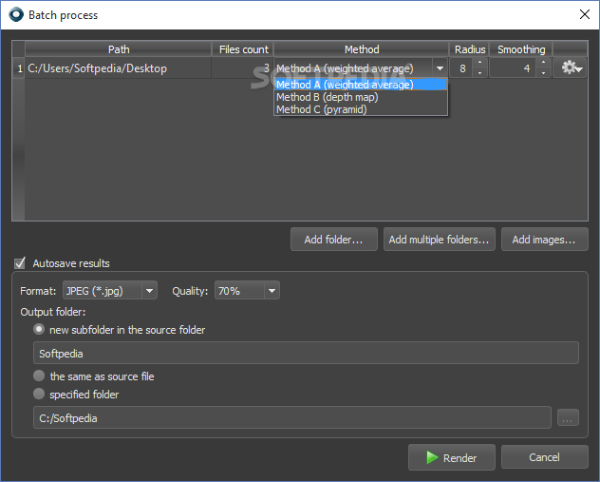
Task: Click the Radius column header
Action: point(470,49)
